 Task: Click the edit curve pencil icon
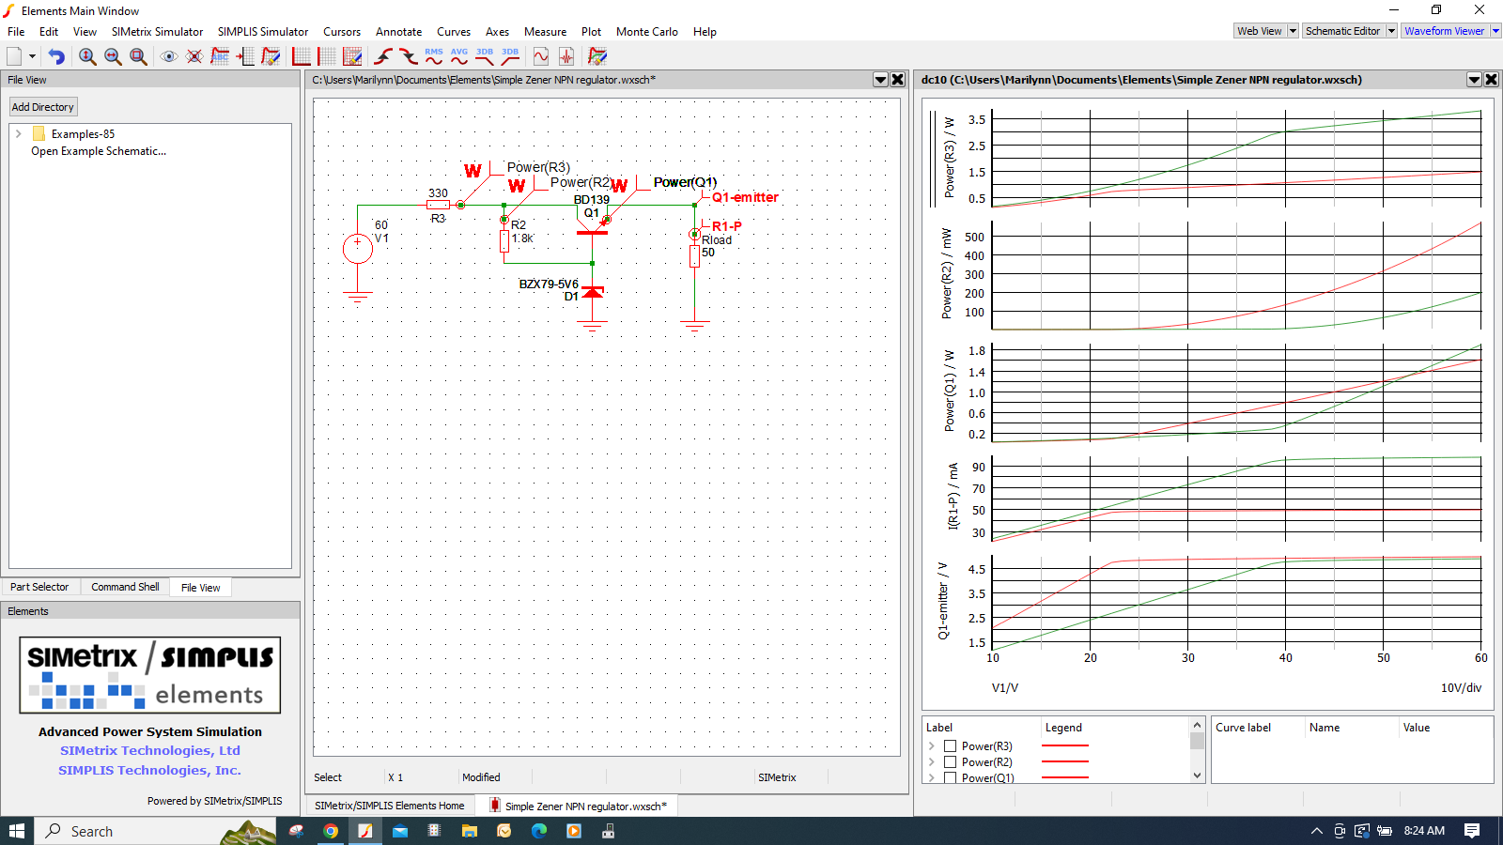point(271,56)
